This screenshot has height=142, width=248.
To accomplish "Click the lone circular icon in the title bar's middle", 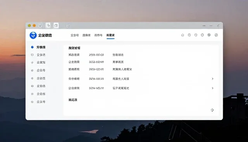I will pos(68,26).
